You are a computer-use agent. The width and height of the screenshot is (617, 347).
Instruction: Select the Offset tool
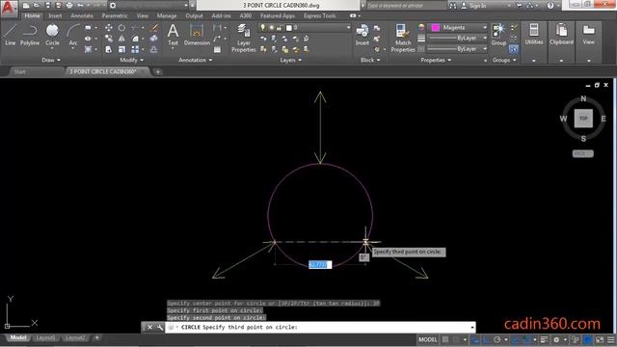154,49
